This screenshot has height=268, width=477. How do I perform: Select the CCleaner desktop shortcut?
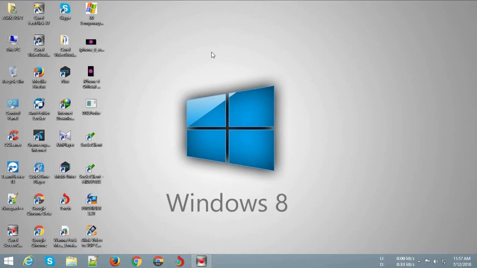coord(13,139)
